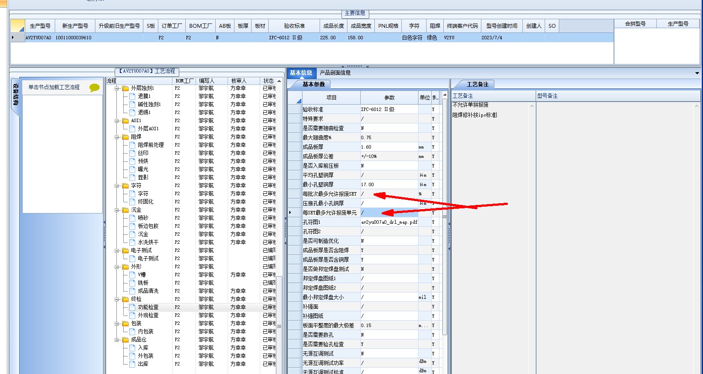Click document icon beside 外层AOI1
Screen dimensions: 703x374
(132, 129)
